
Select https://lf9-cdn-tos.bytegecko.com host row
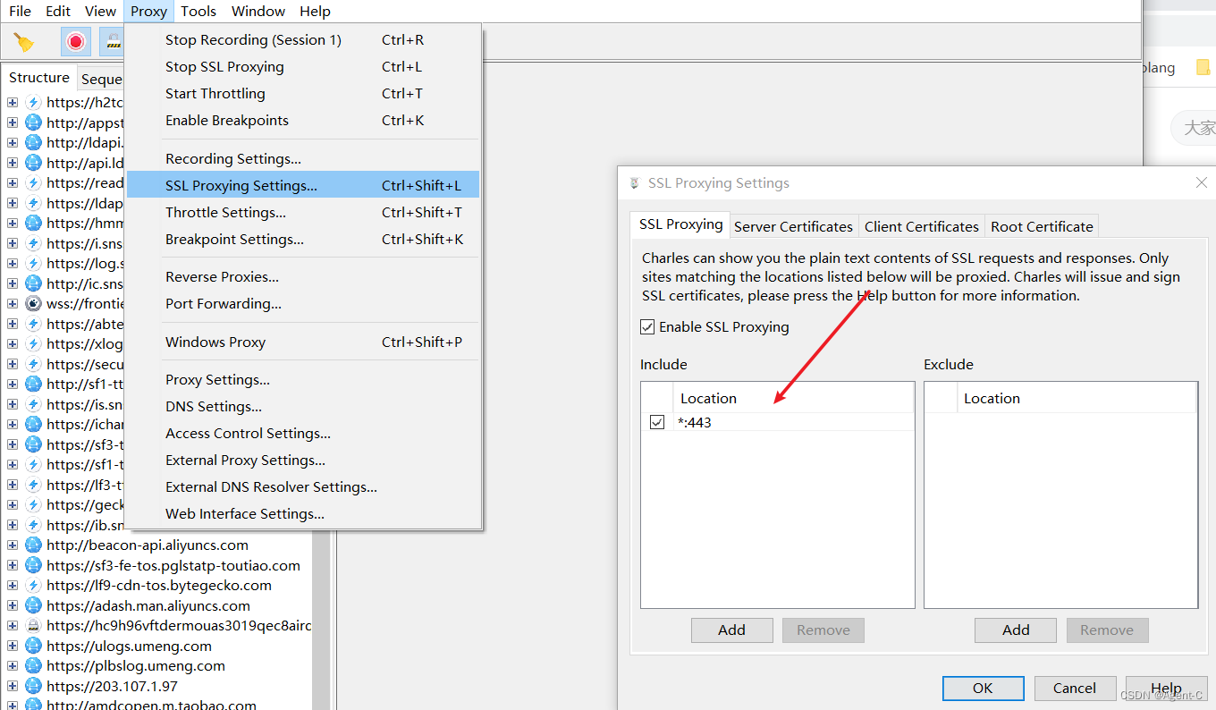[159, 585]
